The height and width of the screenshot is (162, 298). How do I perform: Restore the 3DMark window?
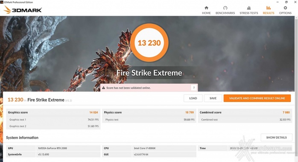(286, 2)
